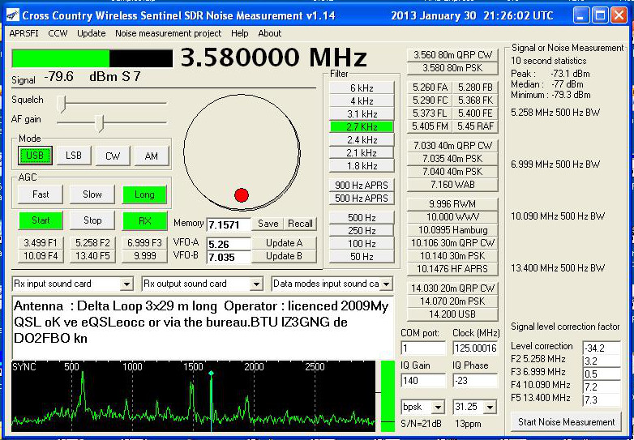
Task: Open the Noise measurement project menu
Action: click(168, 33)
